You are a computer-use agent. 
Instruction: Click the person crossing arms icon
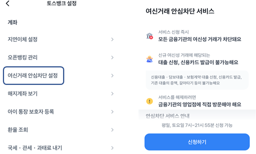(149, 59)
